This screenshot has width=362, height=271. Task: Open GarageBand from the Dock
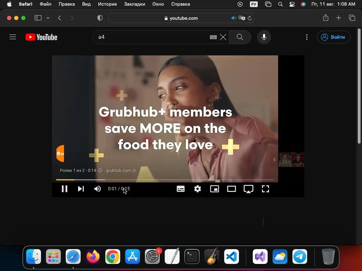(x=211, y=257)
